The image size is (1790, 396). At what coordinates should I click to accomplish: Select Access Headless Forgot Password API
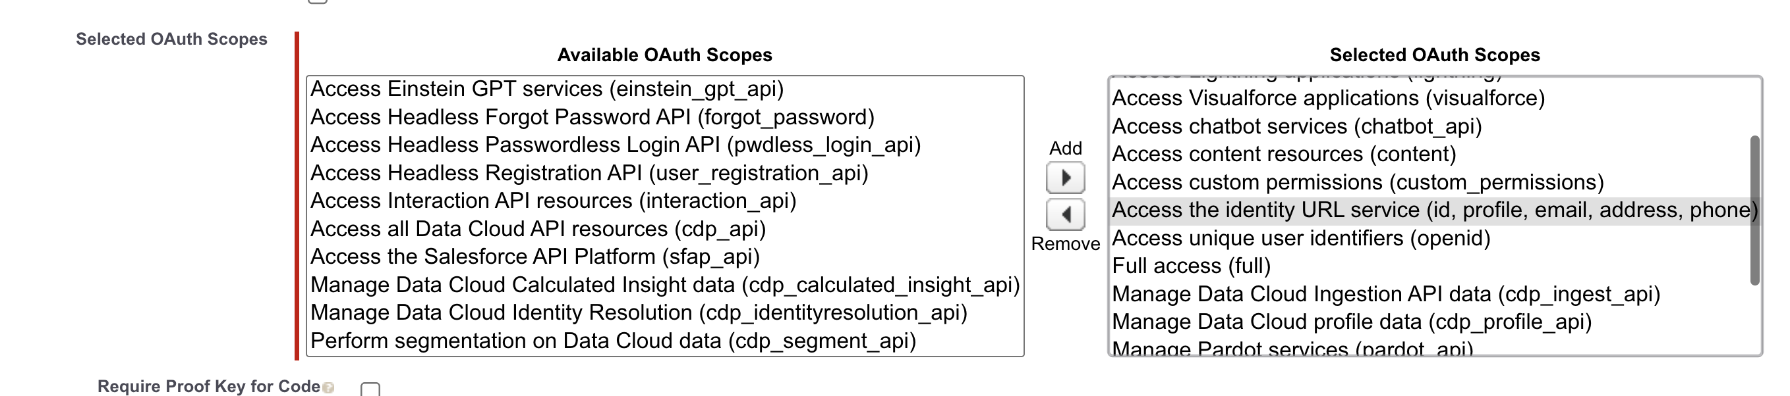[592, 117]
